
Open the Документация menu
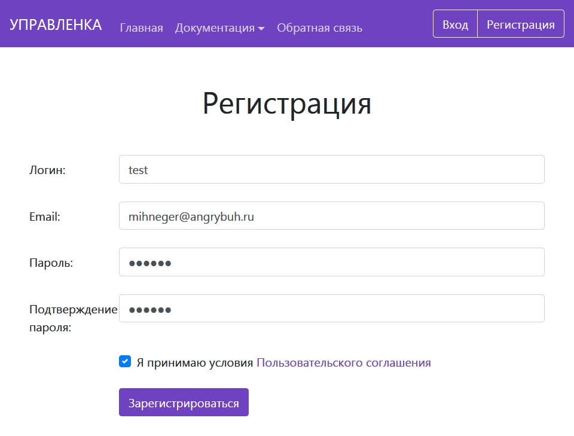(x=215, y=28)
